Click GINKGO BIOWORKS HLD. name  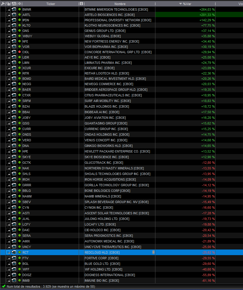(x=109, y=146)
